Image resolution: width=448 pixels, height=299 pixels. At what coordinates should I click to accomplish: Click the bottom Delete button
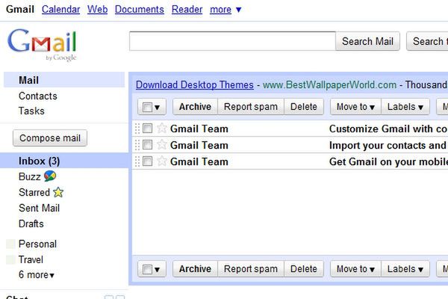(x=304, y=269)
